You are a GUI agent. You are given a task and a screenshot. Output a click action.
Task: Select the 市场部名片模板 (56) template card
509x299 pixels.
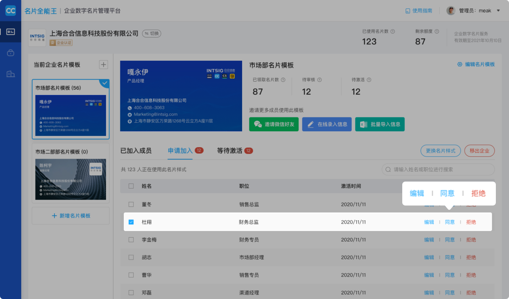[x=71, y=109]
